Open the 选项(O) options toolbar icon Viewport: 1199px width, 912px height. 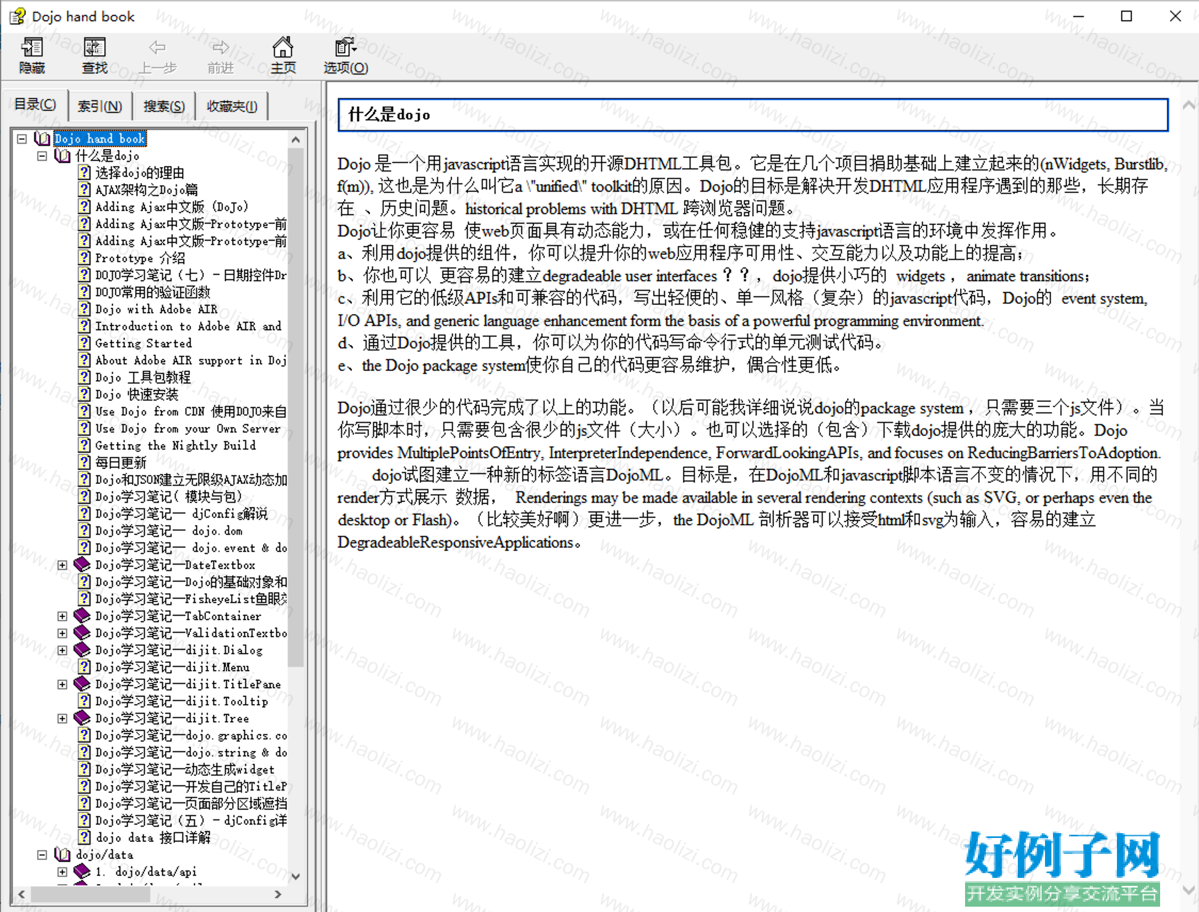[345, 47]
